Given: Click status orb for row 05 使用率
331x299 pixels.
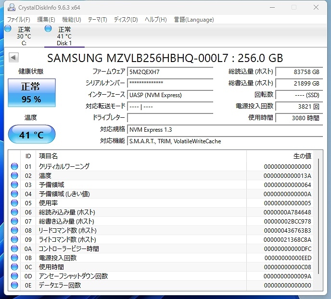Looking at the screenshot, I should coord(14,203).
